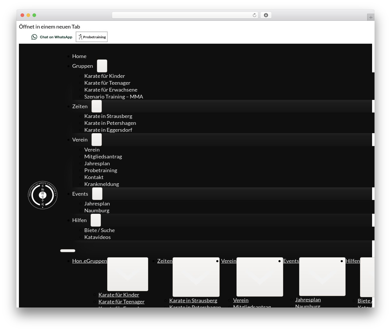Reload the page via browser refresh icon
The height and width of the screenshot is (331, 391).
tap(254, 15)
